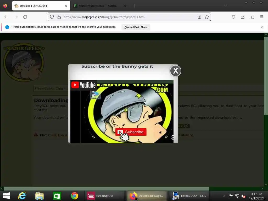Viewport: 268px width, 201px height.
Task: Open the Downloads panel icon
Action: pyautogui.click(x=243, y=17)
